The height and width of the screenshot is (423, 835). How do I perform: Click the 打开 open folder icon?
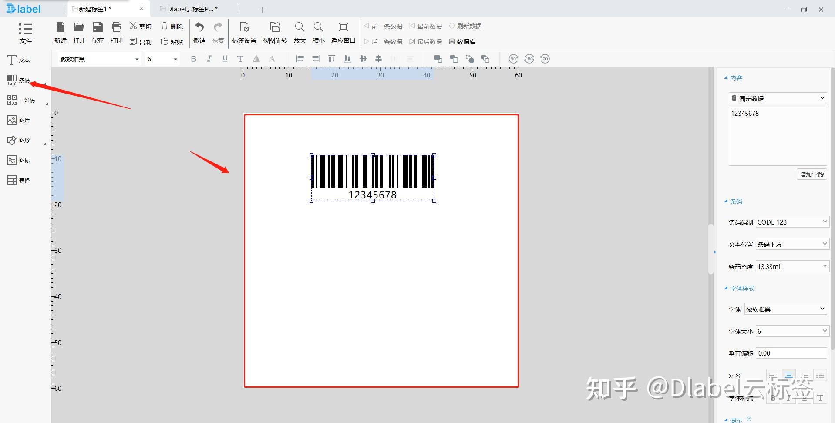(79, 33)
